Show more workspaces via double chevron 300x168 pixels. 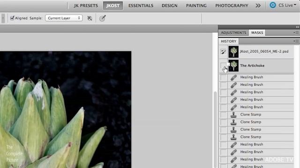point(258,6)
